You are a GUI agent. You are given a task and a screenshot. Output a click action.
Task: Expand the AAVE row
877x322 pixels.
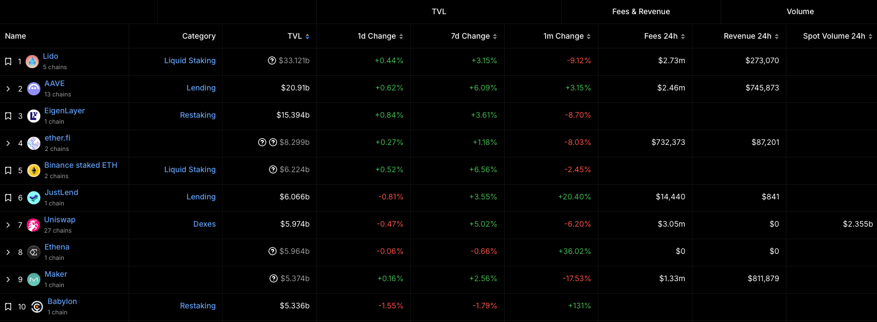coord(8,89)
